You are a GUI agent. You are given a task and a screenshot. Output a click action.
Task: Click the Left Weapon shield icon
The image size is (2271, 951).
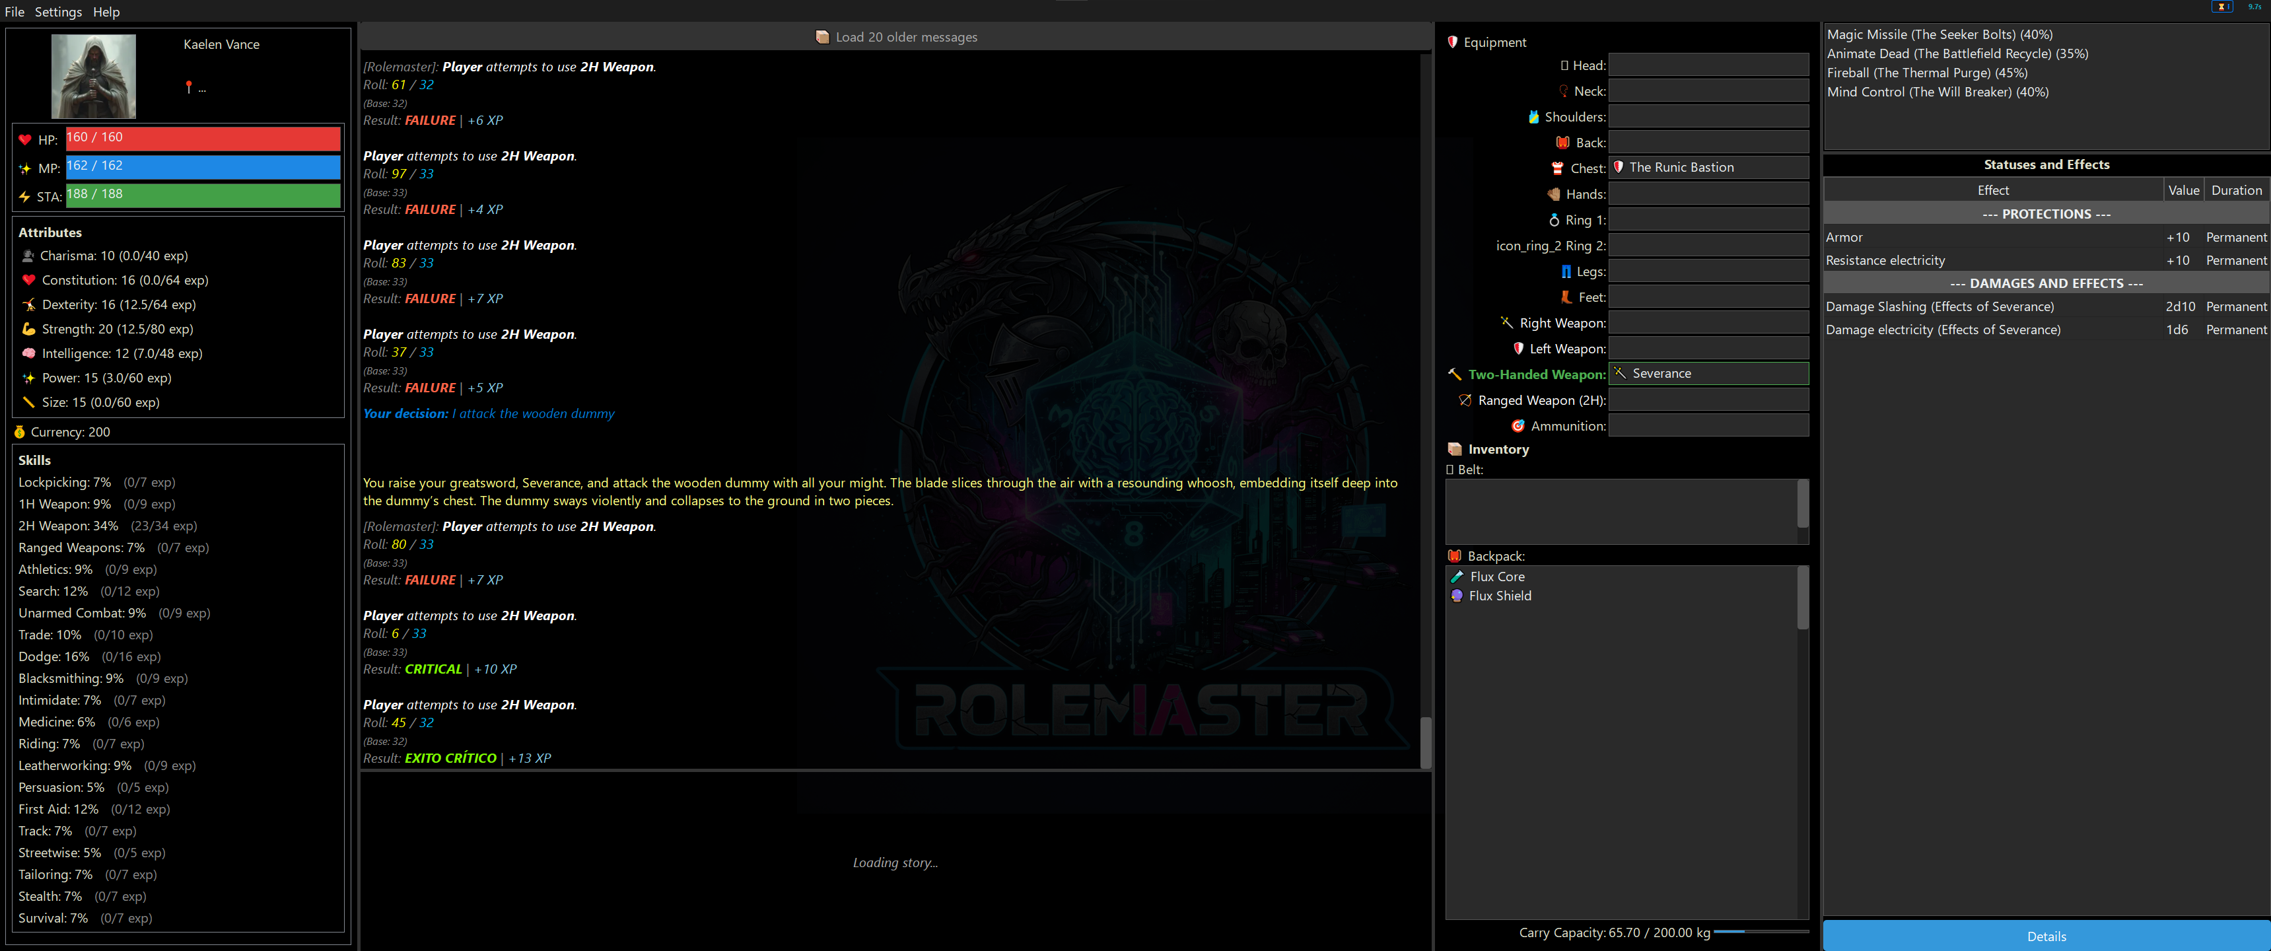pos(1518,348)
